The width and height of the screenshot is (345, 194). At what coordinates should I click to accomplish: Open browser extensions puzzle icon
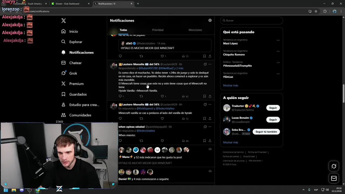(x=325, y=11)
